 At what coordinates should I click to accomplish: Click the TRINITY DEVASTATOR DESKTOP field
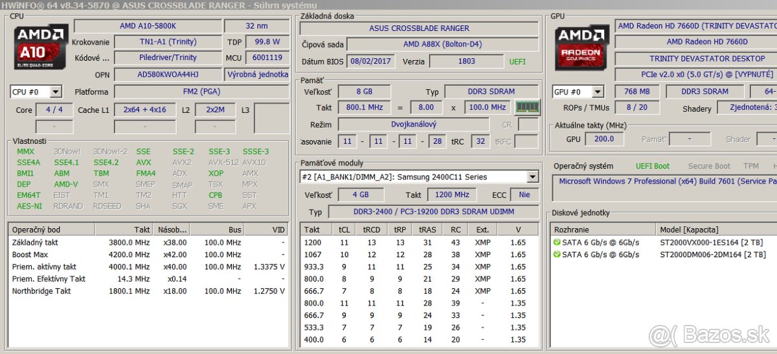695,59
